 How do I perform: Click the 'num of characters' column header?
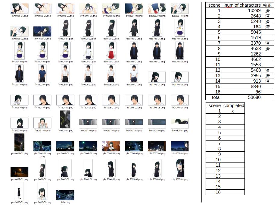coord(241,5)
